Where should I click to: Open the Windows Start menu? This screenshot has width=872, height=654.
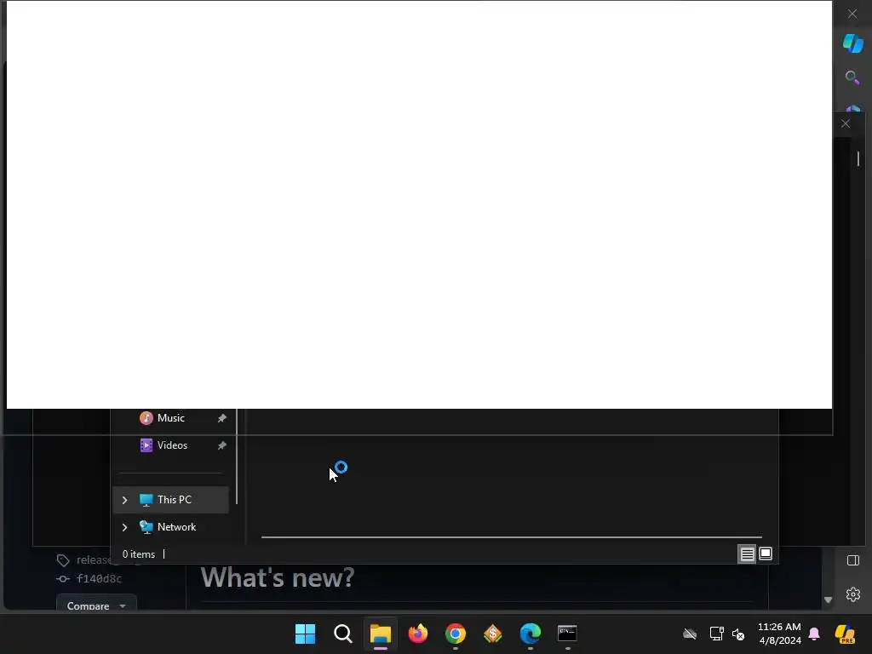tap(305, 634)
